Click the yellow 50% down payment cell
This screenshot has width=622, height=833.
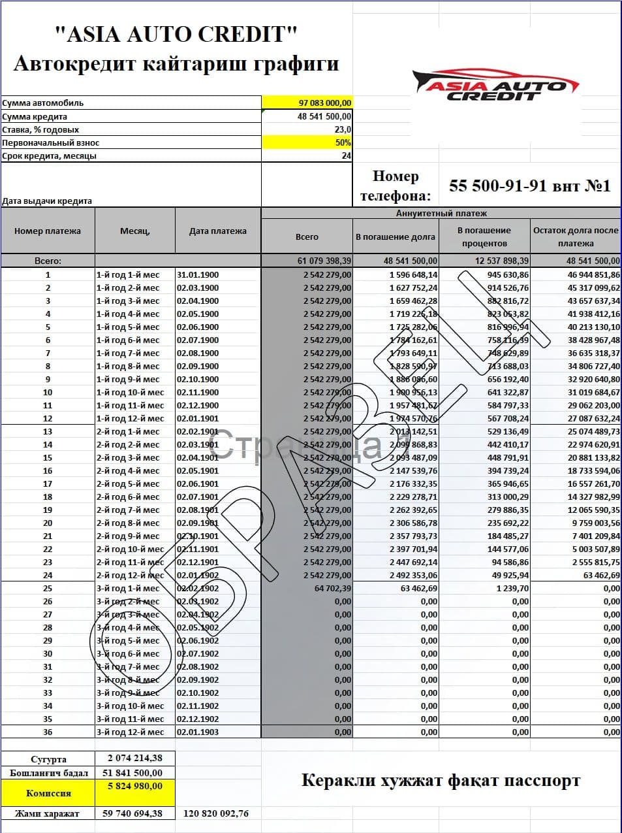pyautogui.click(x=307, y=142)
